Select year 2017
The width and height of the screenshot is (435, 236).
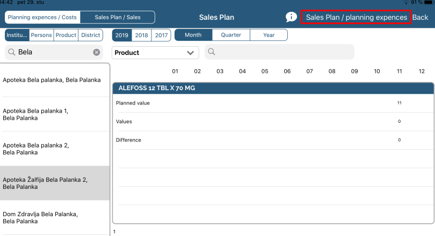click(161, 35)
